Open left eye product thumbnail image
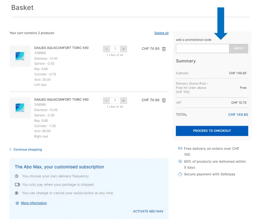This screenshot has width=260, height=222. pos(20,56)
